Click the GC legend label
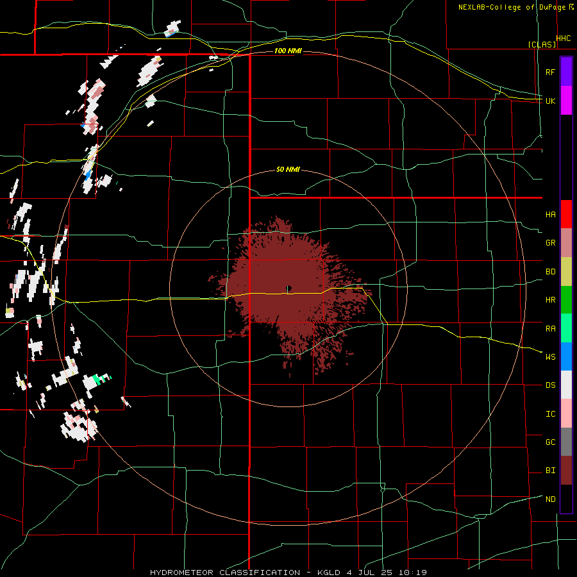This screenshot has width=577, height=577. [x=550, y=442]
